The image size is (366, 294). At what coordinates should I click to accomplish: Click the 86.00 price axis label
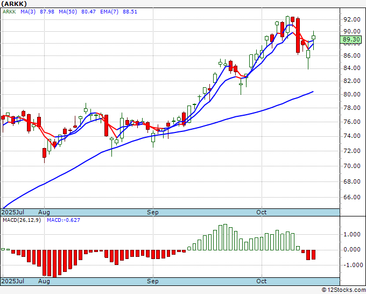(x=352, y=55)
